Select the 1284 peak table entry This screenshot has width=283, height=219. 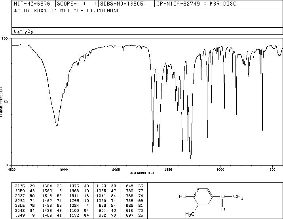(x=79, y=206)
